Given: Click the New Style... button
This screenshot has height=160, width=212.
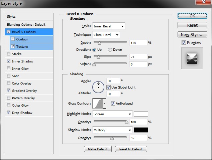Looking at the screenshot, I should click(192, 34).
